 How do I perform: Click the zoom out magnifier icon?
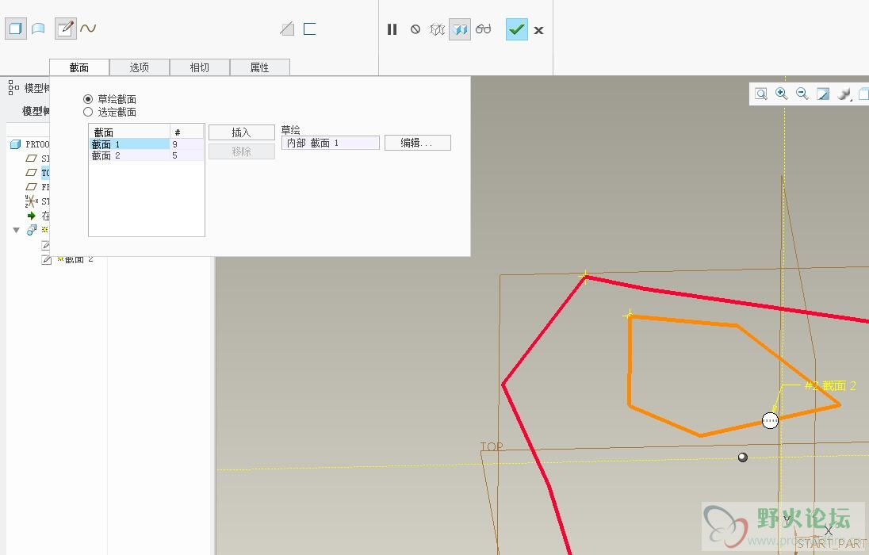click(x=802, y=94)
